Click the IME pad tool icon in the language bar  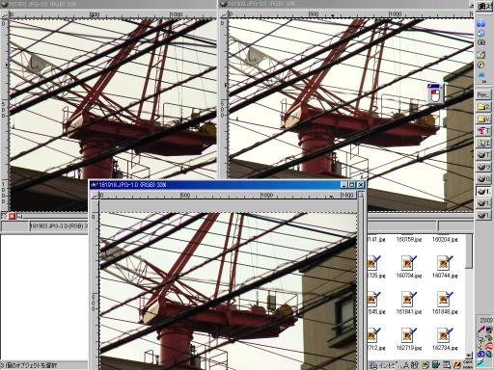(x=425, y=365)
